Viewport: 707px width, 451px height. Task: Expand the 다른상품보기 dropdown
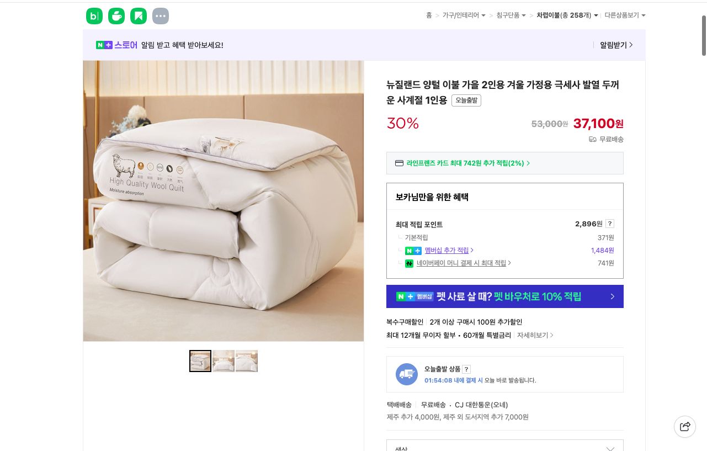(644, 15)
